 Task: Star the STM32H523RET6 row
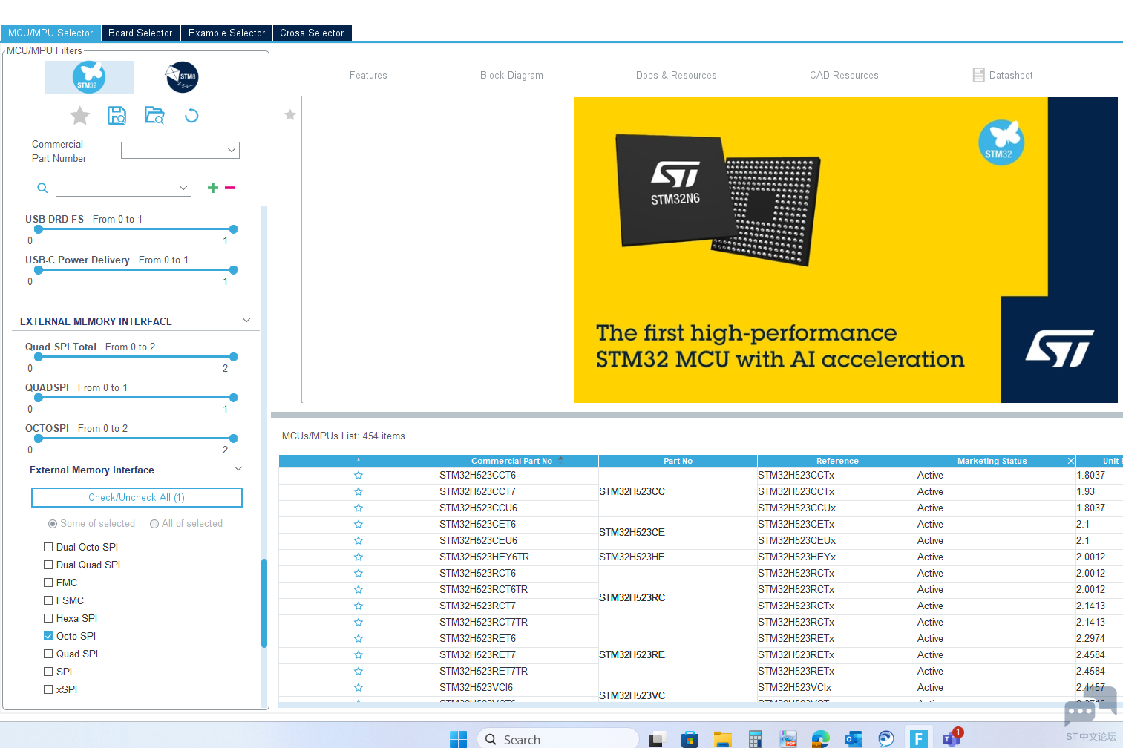(358, 638)
